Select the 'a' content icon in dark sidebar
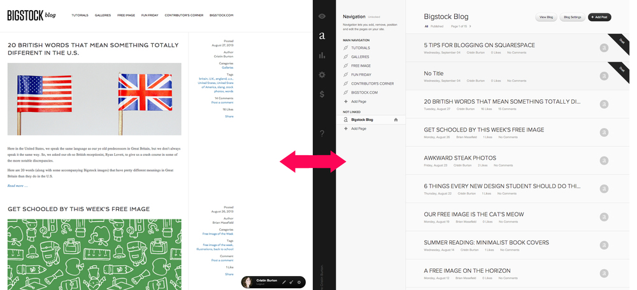 (x=322, y=36)
